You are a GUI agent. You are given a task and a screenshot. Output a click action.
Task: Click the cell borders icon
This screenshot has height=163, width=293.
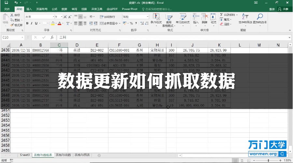click(x=45, y=23)
